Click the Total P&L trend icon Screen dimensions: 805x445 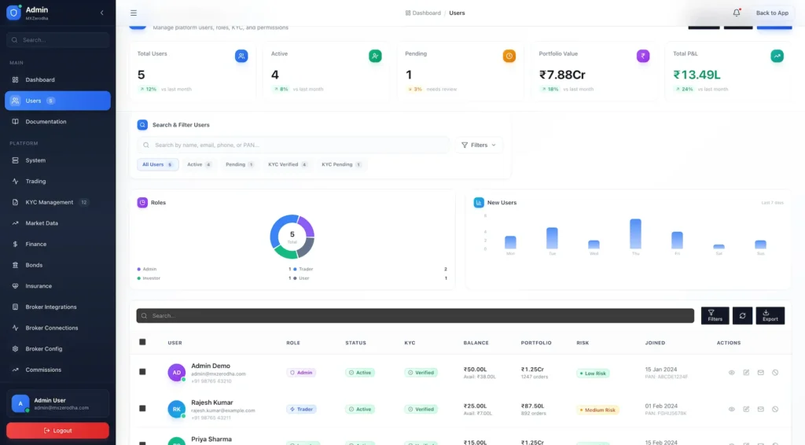pos(777,56)
